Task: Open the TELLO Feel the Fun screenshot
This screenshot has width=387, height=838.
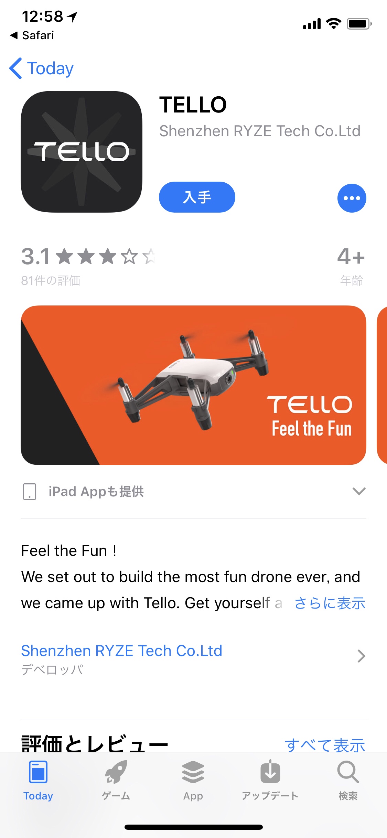Action: tap(193, 385)
